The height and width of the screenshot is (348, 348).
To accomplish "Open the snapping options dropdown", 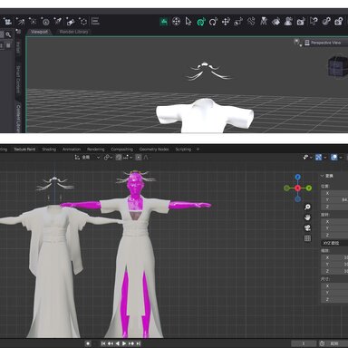I will coord(128,158).
